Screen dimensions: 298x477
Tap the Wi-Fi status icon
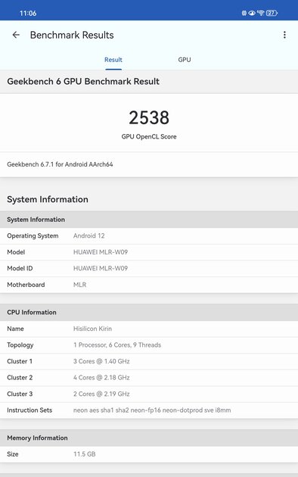pyautogui.click(x=261, y=13)
